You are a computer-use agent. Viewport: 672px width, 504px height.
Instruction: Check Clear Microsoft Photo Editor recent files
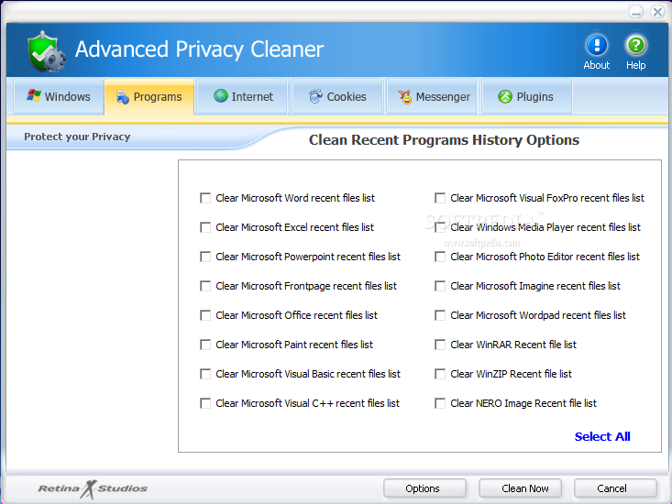click(x=440, y=257)
